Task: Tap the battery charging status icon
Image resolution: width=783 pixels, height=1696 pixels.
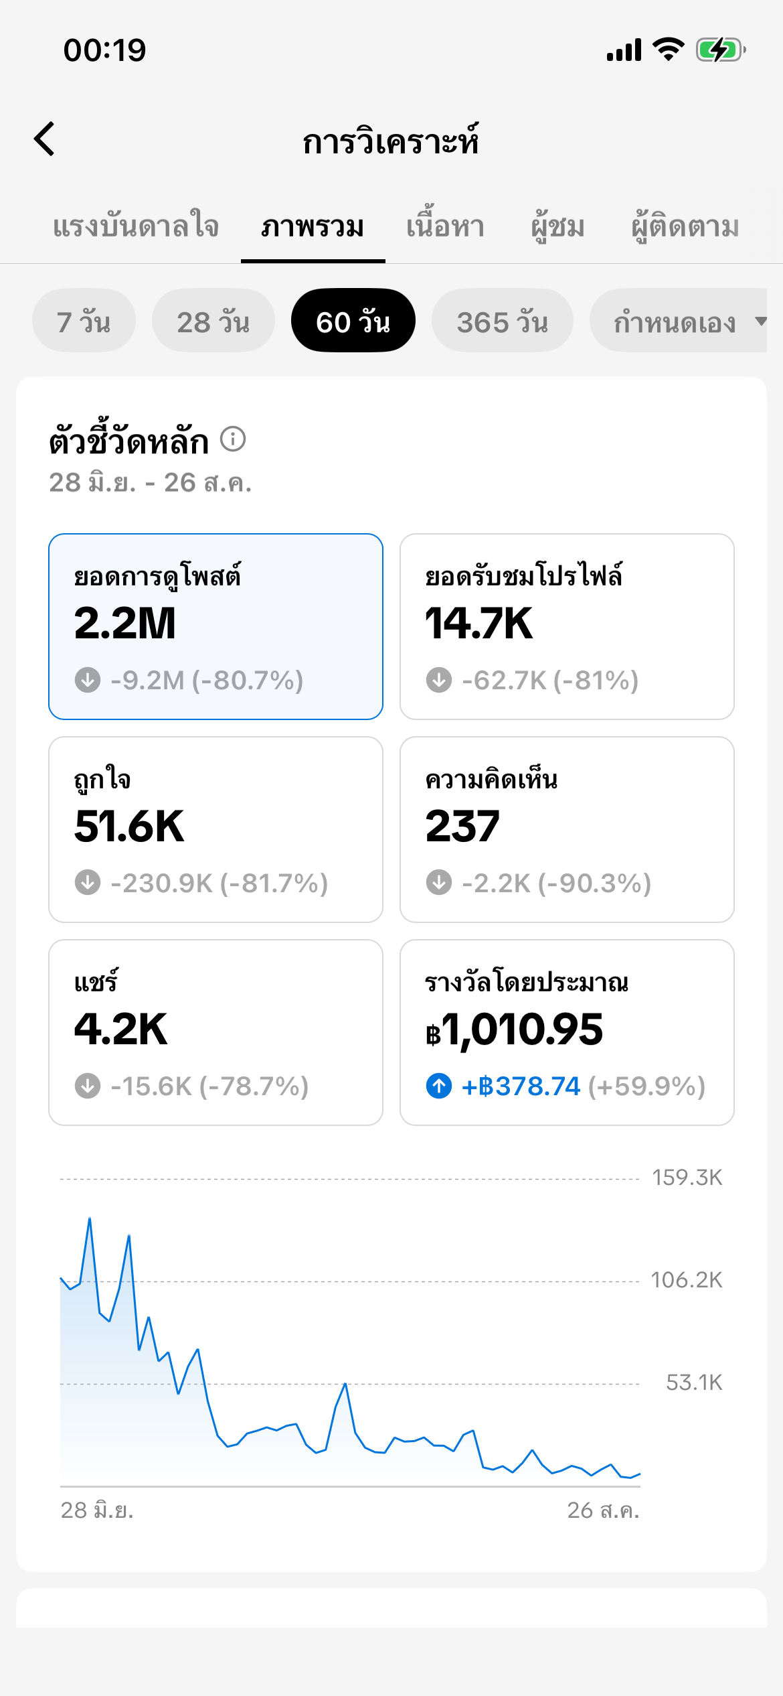Action: [x=721, y=50]
